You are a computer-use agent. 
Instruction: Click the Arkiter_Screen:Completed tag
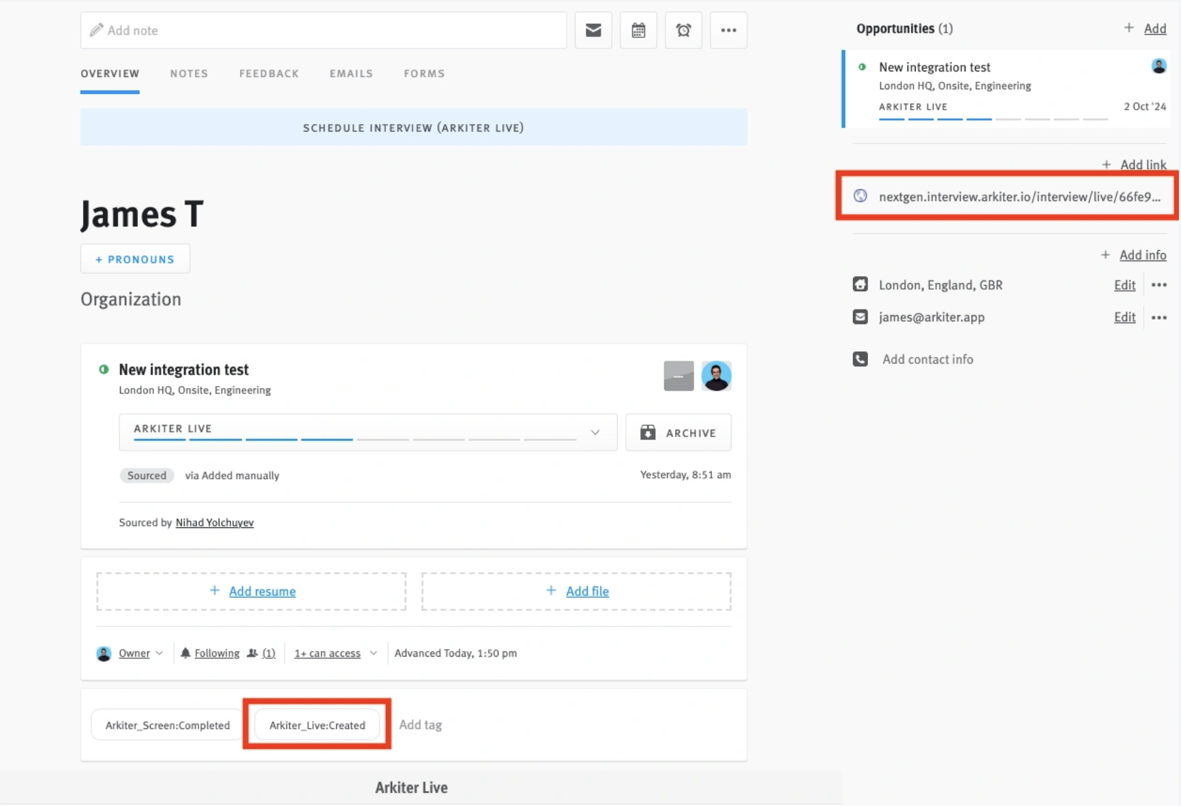[167, 725]
